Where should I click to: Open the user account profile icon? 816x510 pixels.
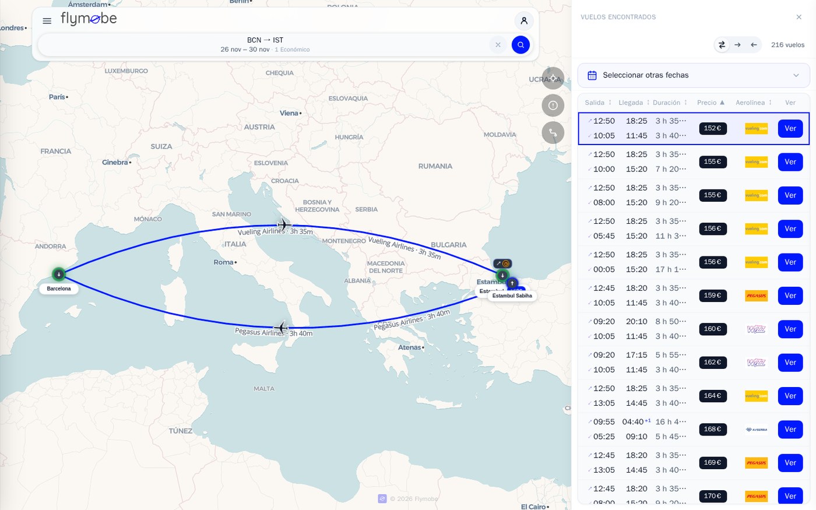524,21
